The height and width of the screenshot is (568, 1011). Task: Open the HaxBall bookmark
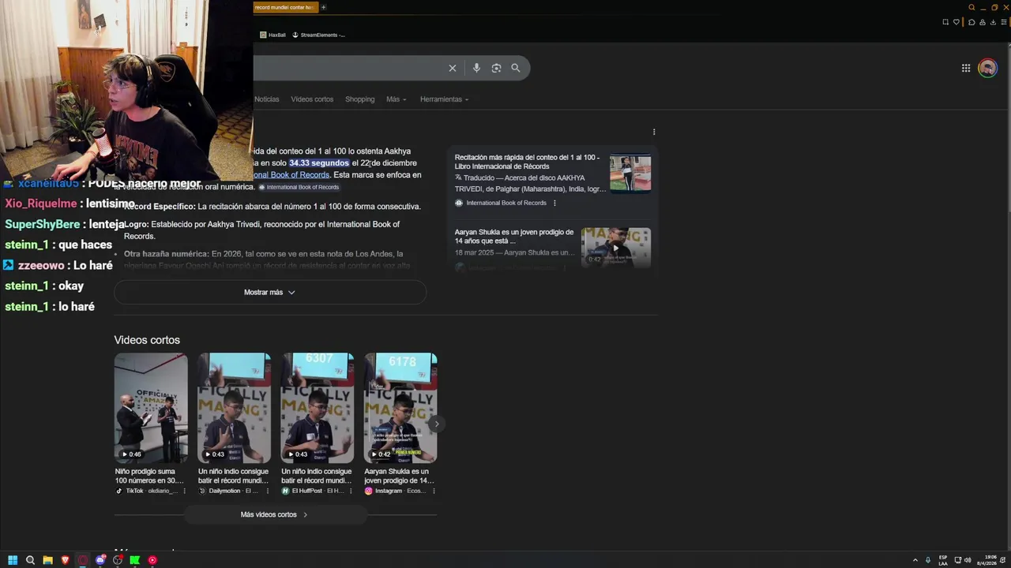[x=272, y=35]
